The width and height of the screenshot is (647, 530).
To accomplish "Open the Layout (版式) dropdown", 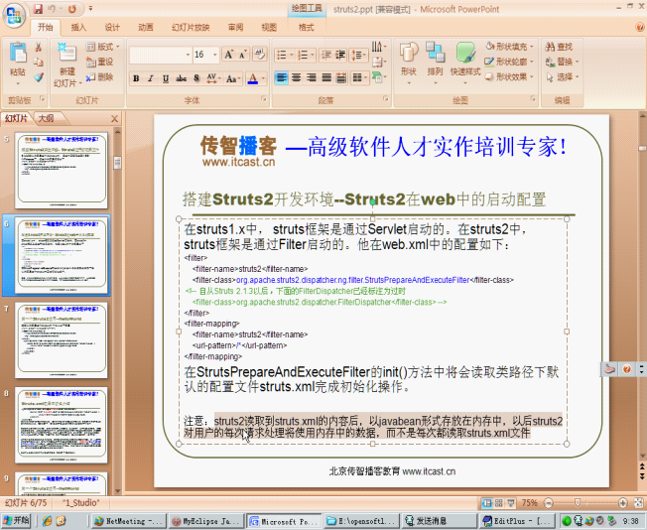I will click(x=103, y=47).
